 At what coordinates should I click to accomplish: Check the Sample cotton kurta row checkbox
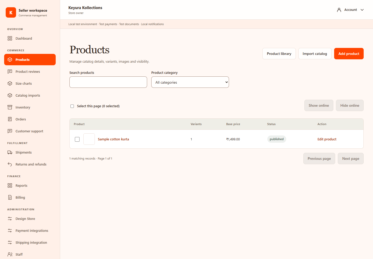77,139
